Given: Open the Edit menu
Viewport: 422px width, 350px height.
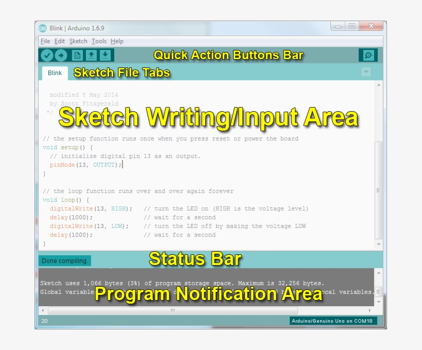Looking at the screenshot, I should [60, 41].
